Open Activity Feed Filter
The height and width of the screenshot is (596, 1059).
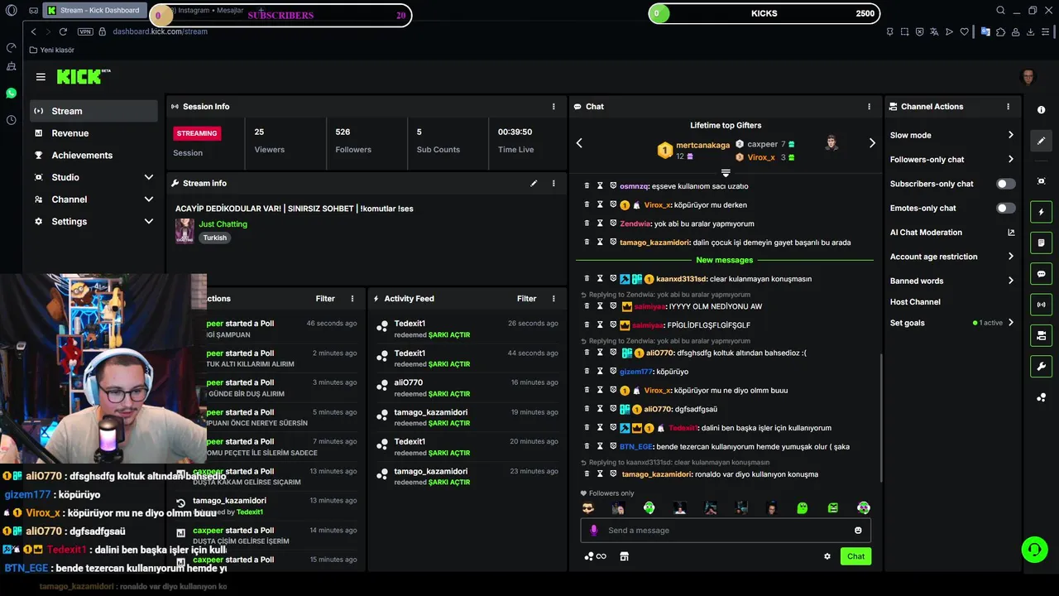[527, 299]
